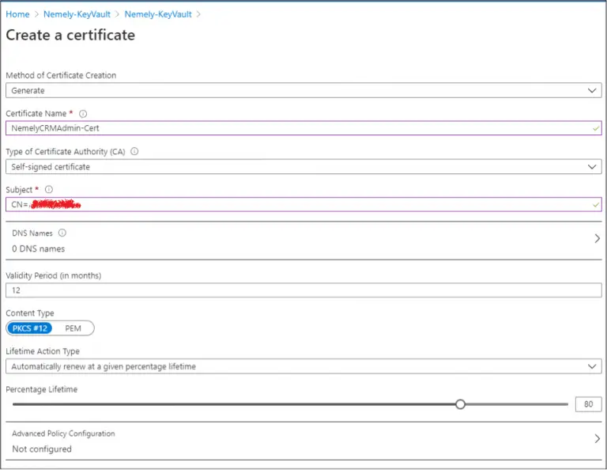The image size is (607, 470).
Task: Click the Certificate Name valid checkmark
Action: click(596, 129)
